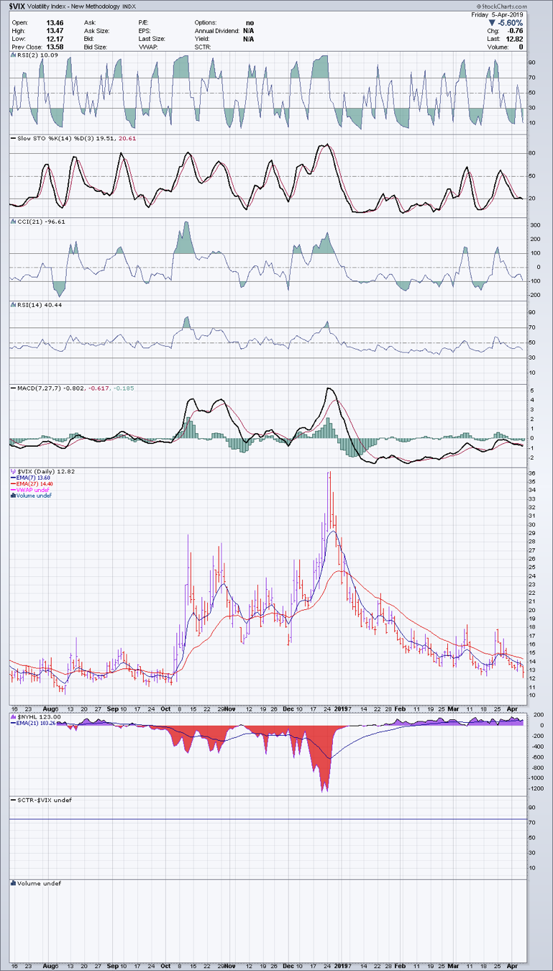Click the bottom Volume undef bar icon

[x=12, y=883]
